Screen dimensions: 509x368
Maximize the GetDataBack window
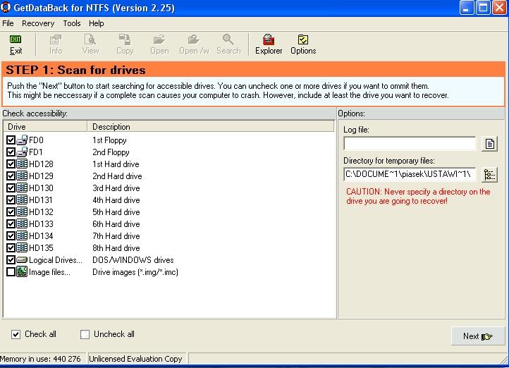[483, 8]
